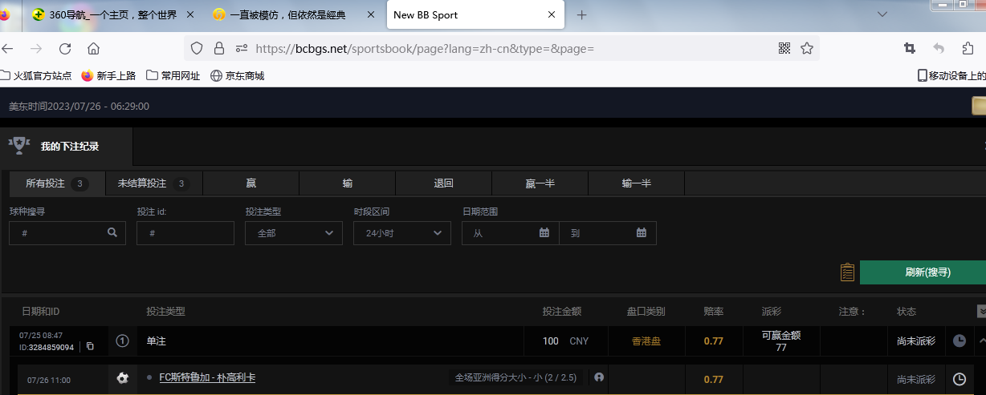
Task: Click the screenshot crop icon in browser toolbar
Action: pos(909,48)
